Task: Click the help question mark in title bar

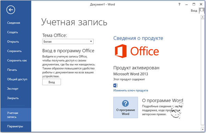Action: pos(179,4)
